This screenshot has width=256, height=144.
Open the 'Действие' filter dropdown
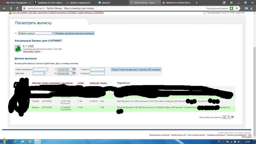click(39, 73)
